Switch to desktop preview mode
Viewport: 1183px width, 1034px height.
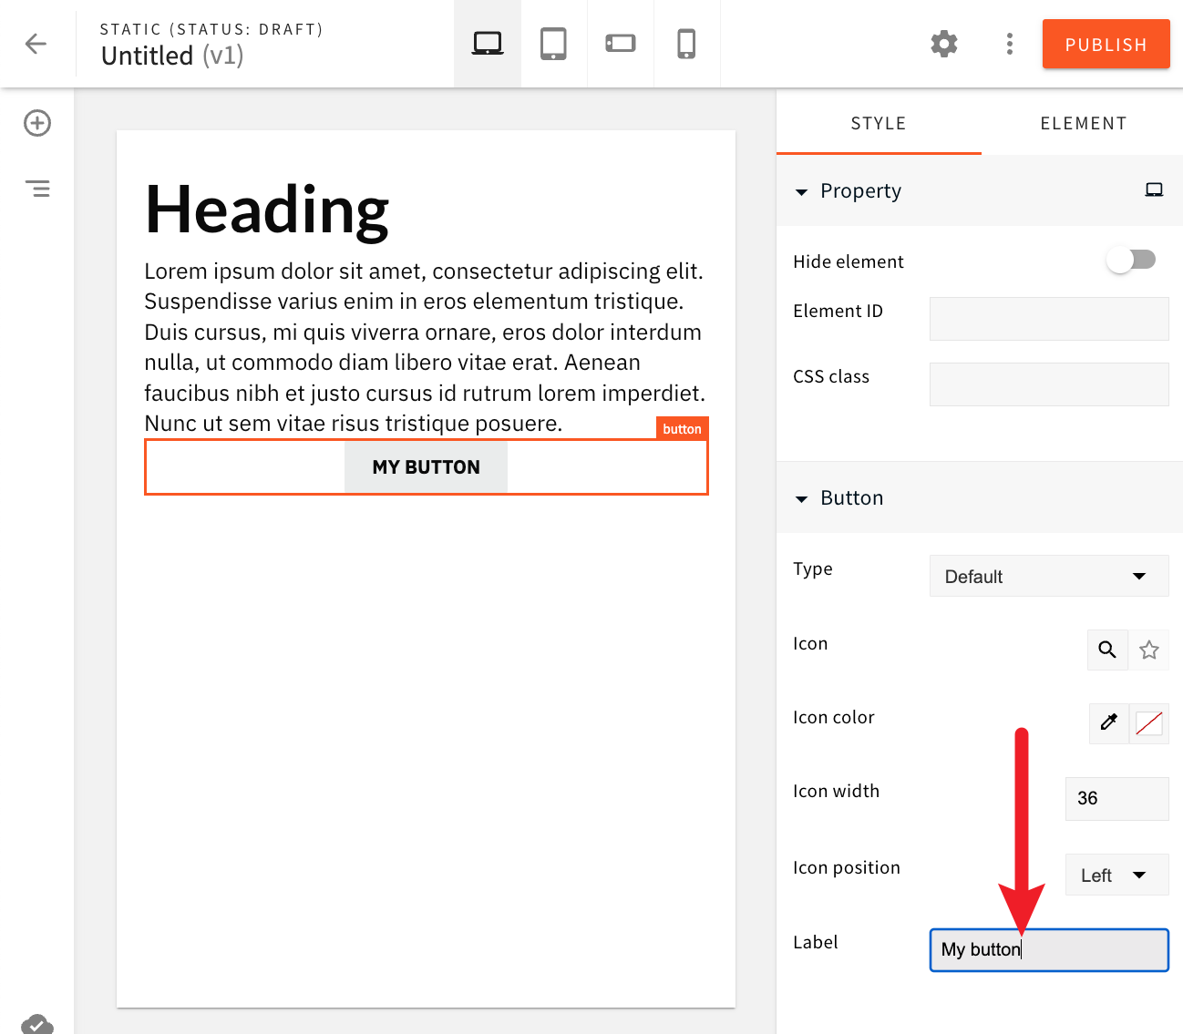point(487,42)
